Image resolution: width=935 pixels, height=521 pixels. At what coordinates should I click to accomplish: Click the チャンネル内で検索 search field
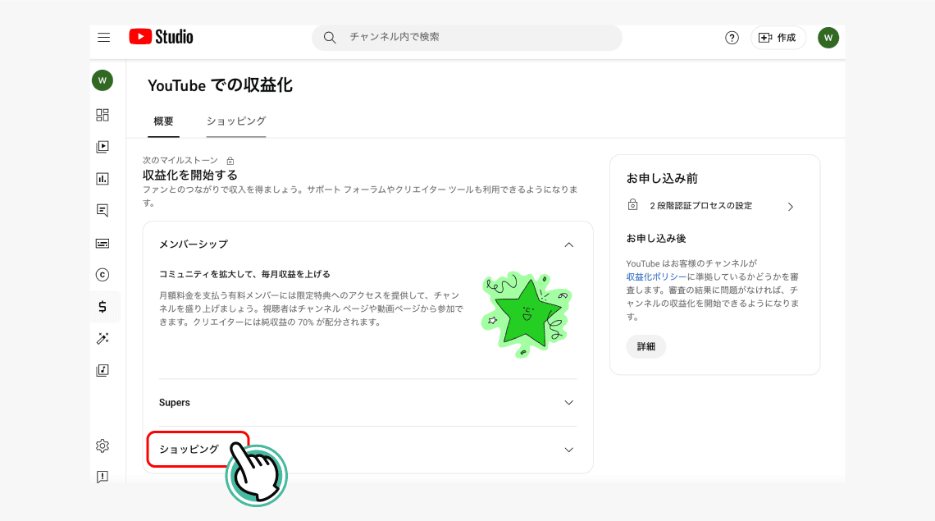pos(476,38)
